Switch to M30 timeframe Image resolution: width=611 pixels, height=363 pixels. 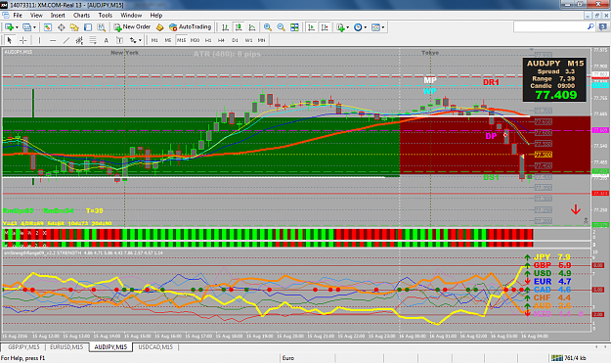(x=195, y=40)
